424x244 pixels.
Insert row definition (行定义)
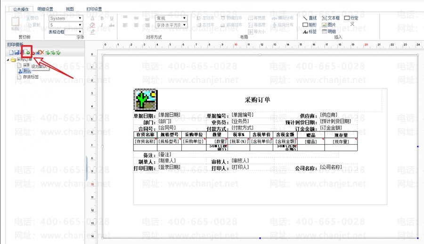(351, 21)
